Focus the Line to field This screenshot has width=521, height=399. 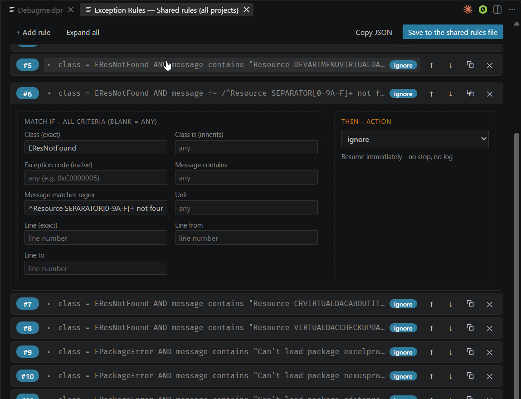pos(96,268)
